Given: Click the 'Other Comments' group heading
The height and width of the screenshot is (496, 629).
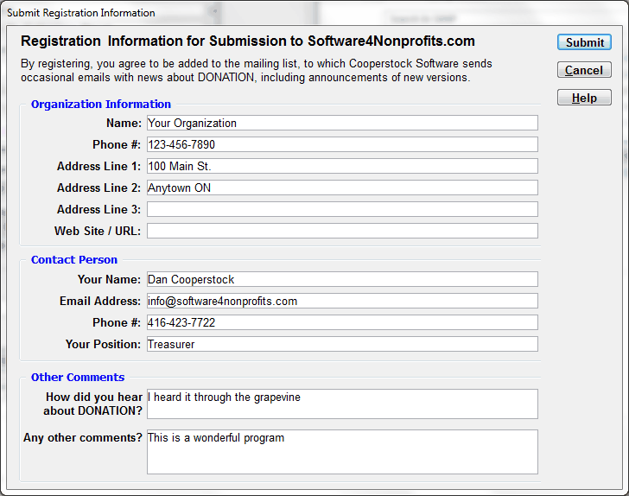Looking at the screenshot, I should 78,378.
